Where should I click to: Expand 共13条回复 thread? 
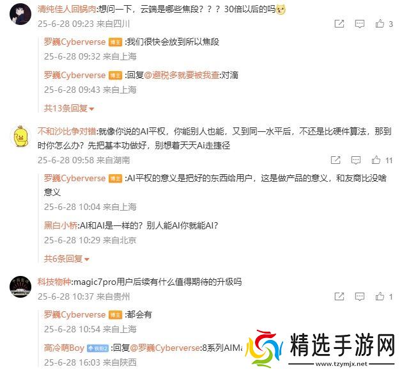[69, 108]
